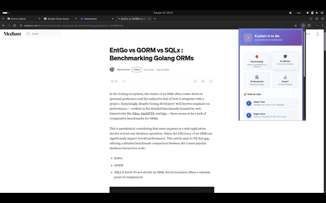Viewport: 326px width, 203px height.
Task: Open the article comments icon
Action: coord(124,82)
